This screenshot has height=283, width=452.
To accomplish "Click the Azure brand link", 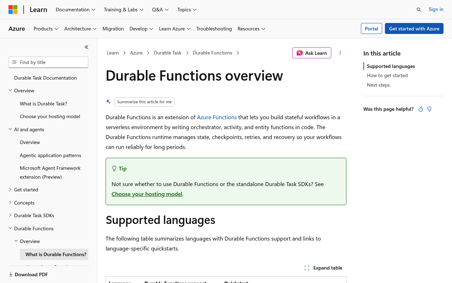I will (x=17, y=29).
